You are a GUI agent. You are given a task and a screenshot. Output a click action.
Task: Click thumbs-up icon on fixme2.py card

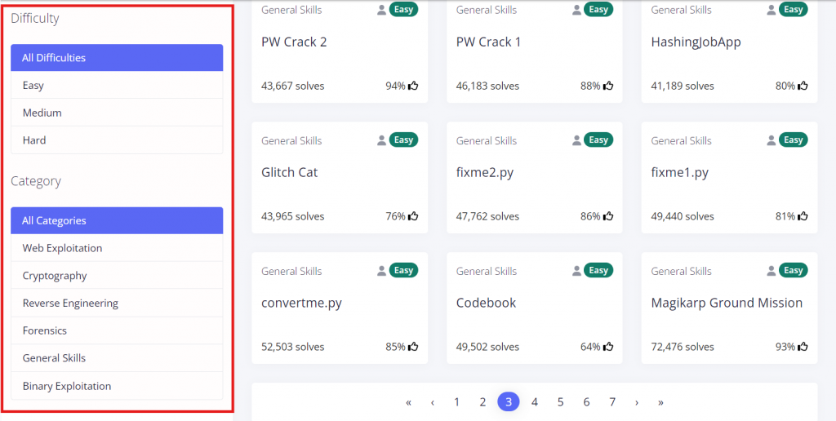tap(608, 216)
